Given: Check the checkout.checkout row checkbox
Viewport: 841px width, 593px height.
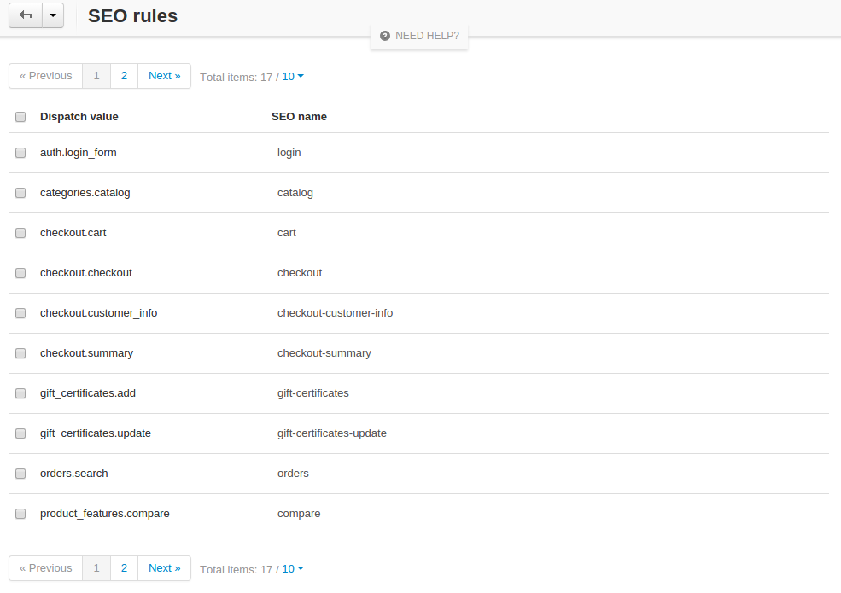Looking at the screenshot, I should [20, 273].
